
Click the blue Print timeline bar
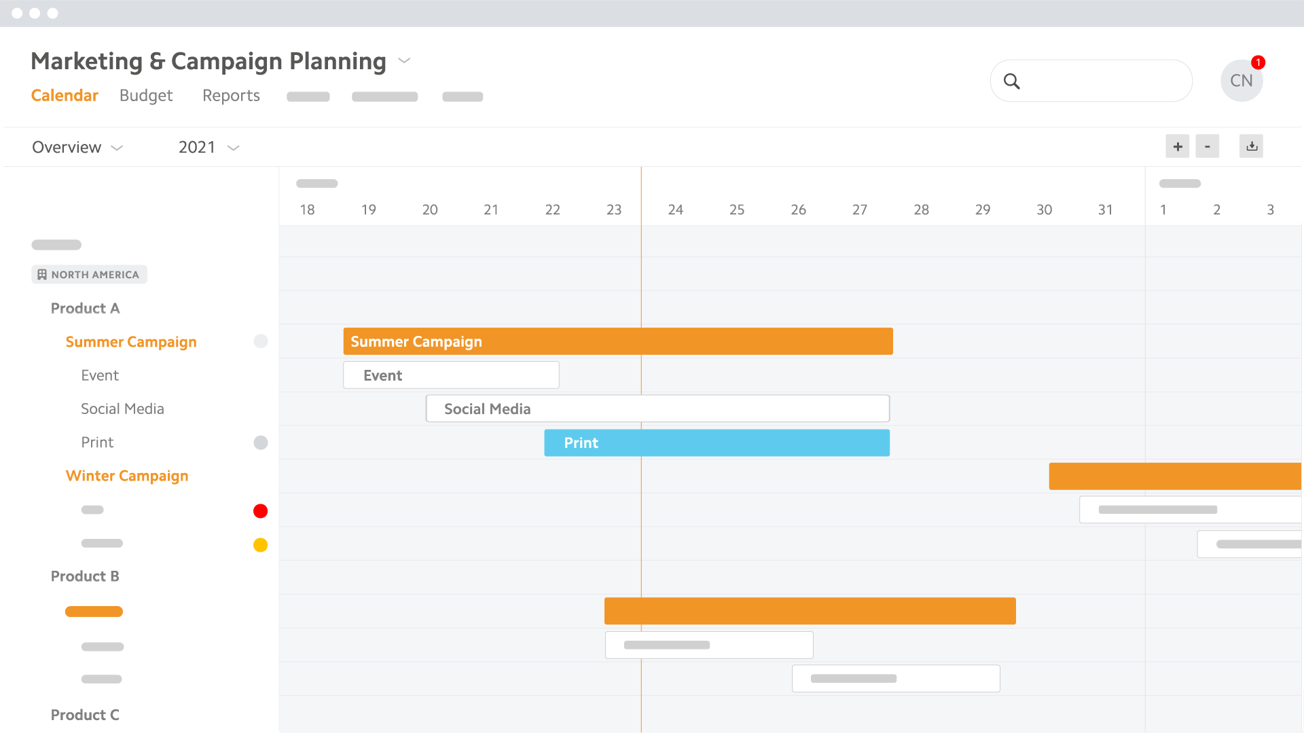pos(717,443)
